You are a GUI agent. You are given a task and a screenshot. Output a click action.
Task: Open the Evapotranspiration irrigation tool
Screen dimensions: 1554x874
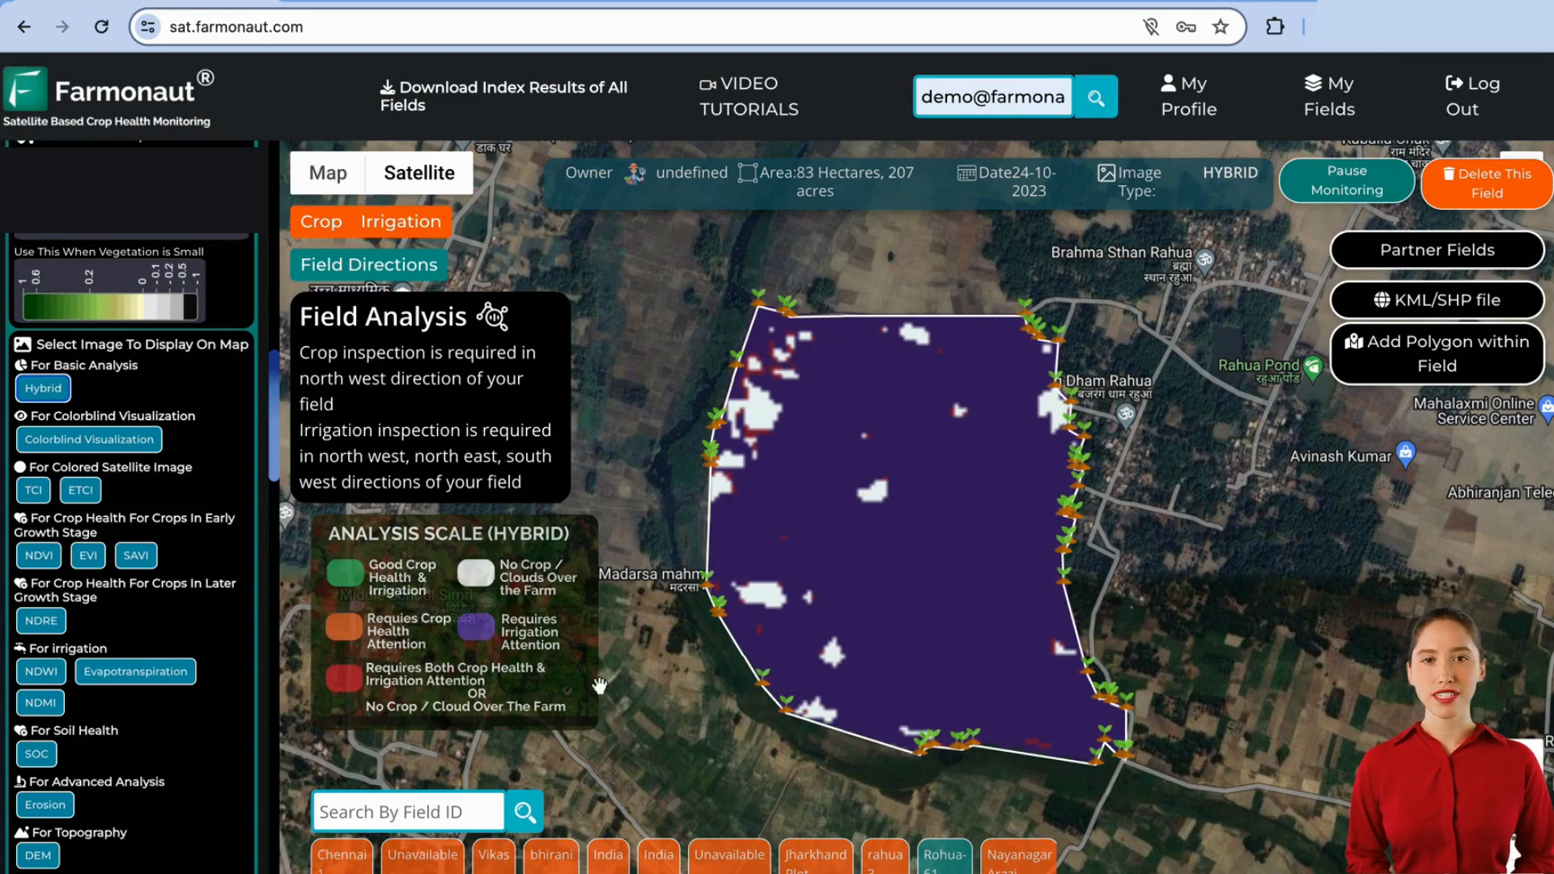tap(134, 671)
